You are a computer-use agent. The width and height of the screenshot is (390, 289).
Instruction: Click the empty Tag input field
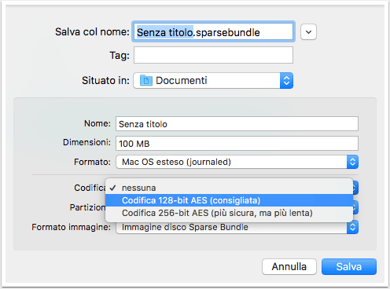tap(213, 55)
